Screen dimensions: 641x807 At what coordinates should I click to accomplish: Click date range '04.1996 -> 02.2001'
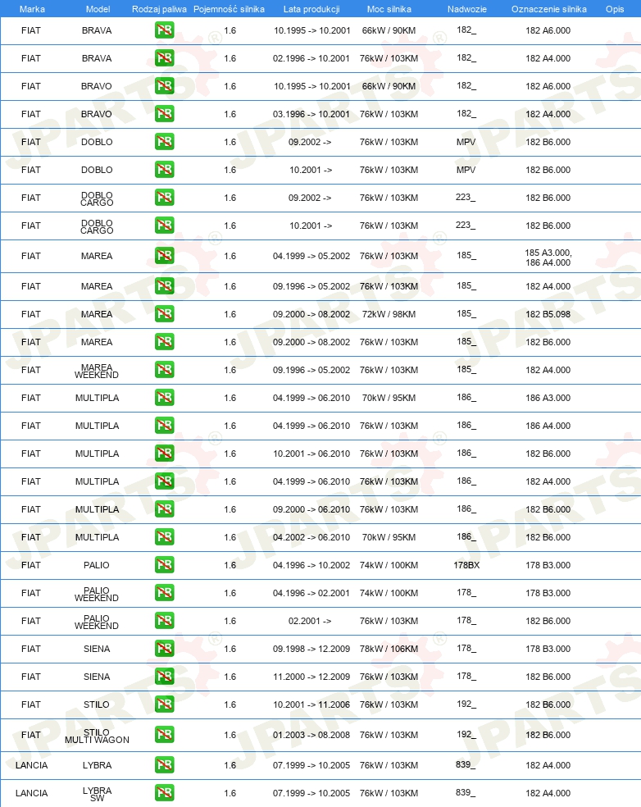click(311, 593)
